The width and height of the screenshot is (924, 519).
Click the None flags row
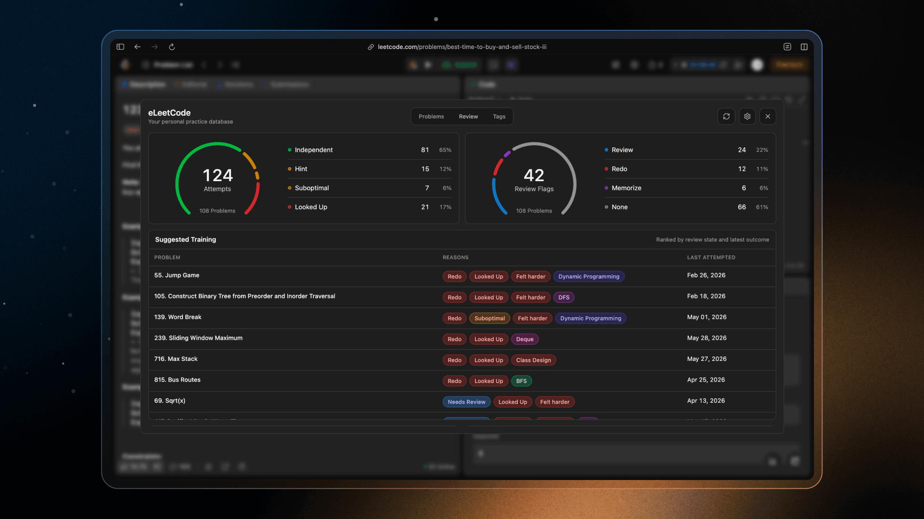(686, 207)
